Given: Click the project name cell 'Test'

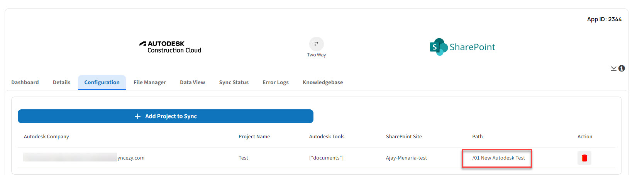Looking at the screenshot, I should point(243,158).
